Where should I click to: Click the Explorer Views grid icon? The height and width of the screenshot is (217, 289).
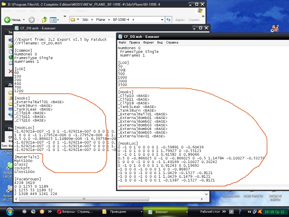point(53,20)
